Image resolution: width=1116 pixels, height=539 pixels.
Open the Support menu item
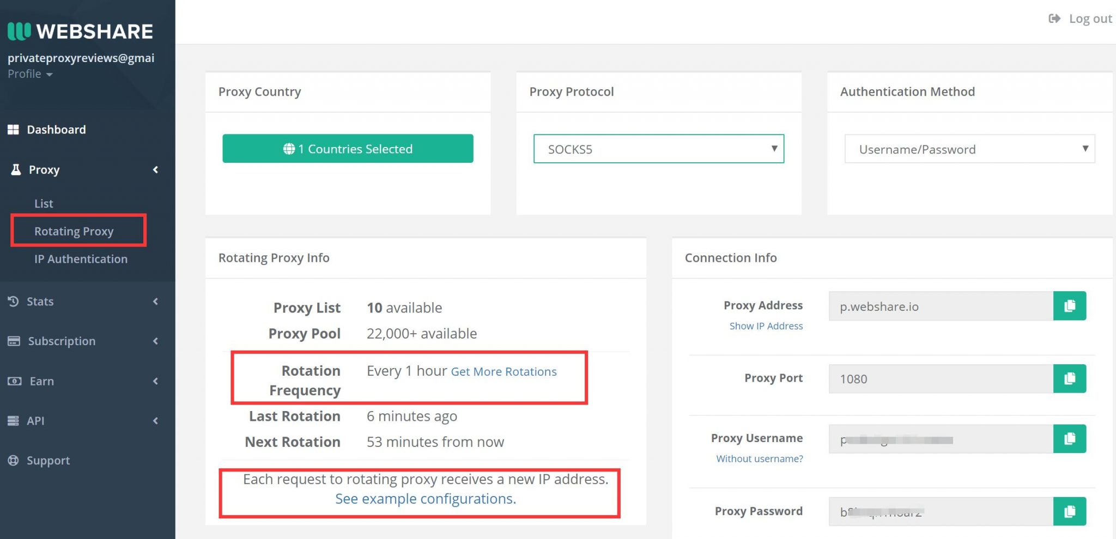tap(48, 461)
